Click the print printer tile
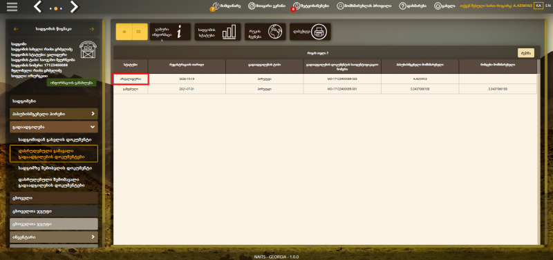The width and height of the screenshot is (553, 260). tap(310, 32)
